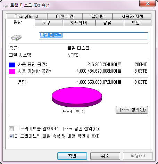Open the 할당량 tab
This screenshot has height=164, width=158.
[98, 16]
